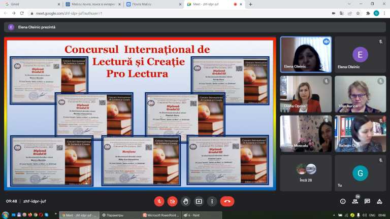
Task: Expand tab search chevron in Chrome
Action: [x=349, y=4]
